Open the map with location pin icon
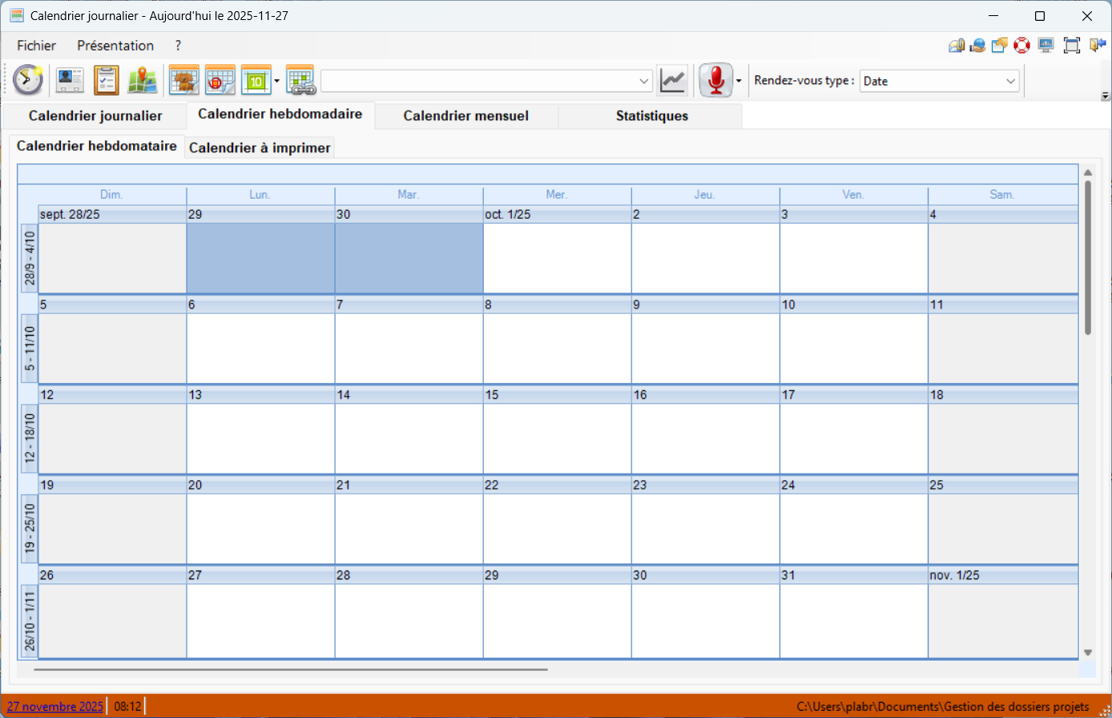This screenshot has height=718, width=1112. click(x=143, y=80)
